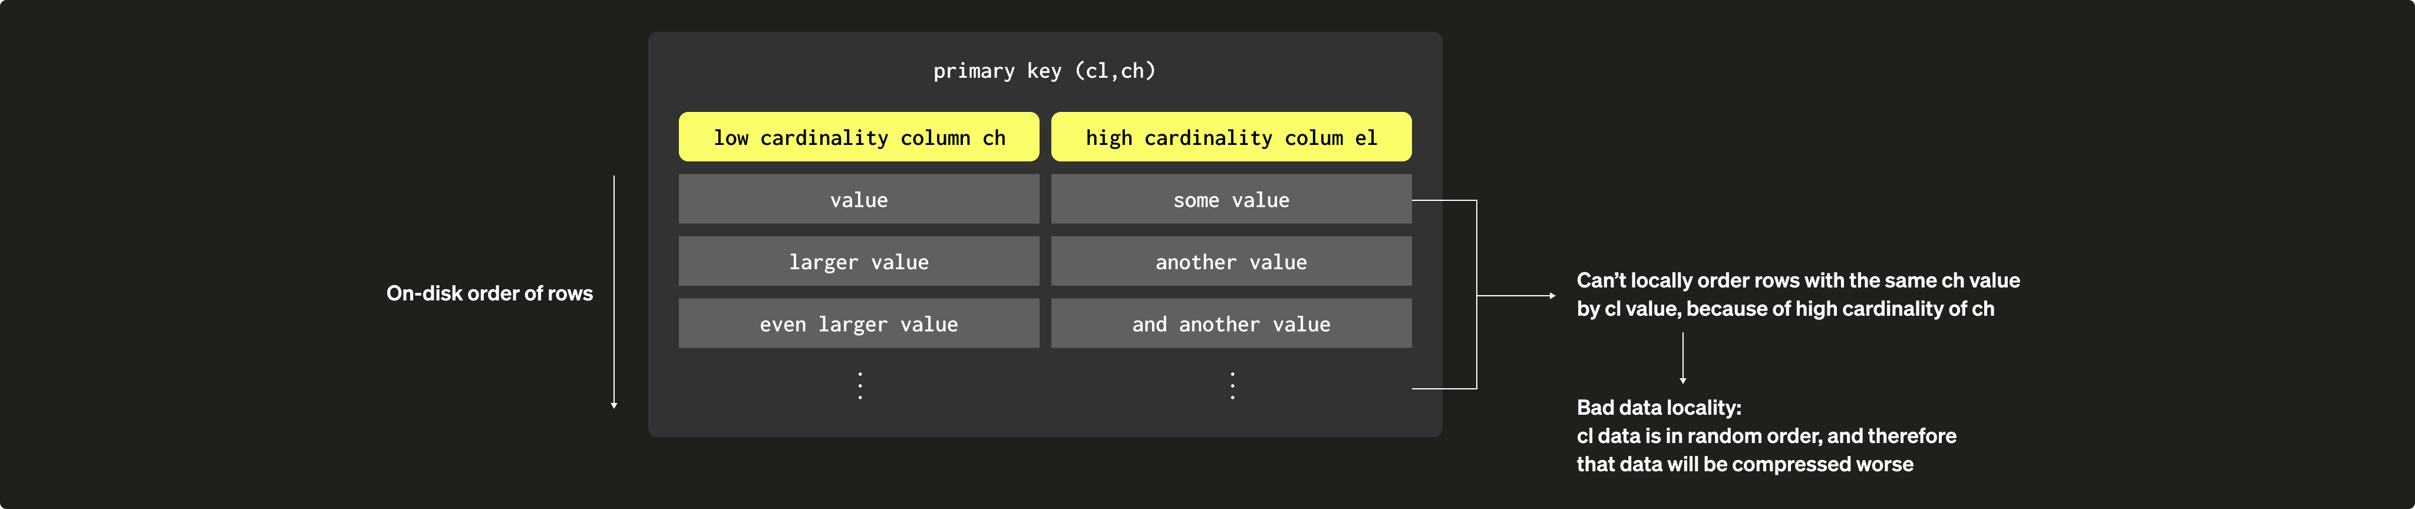Viewport: 2415px width, 509px height.
Task: Click vertical ellipsis under the high cardinality column
Action: [1232, 385]
